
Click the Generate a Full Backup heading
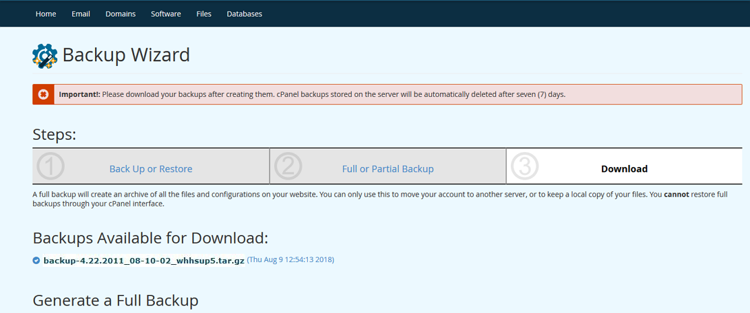116,301
